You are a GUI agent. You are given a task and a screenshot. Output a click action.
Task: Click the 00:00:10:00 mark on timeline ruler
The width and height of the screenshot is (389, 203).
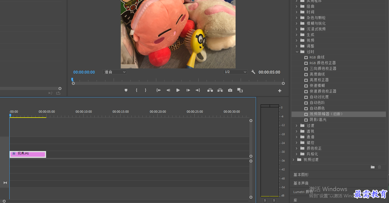coord(84,112)
